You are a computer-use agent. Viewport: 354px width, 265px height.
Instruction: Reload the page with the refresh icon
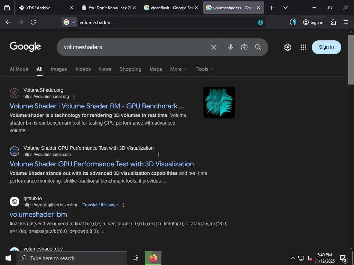(x=33, y=22)
